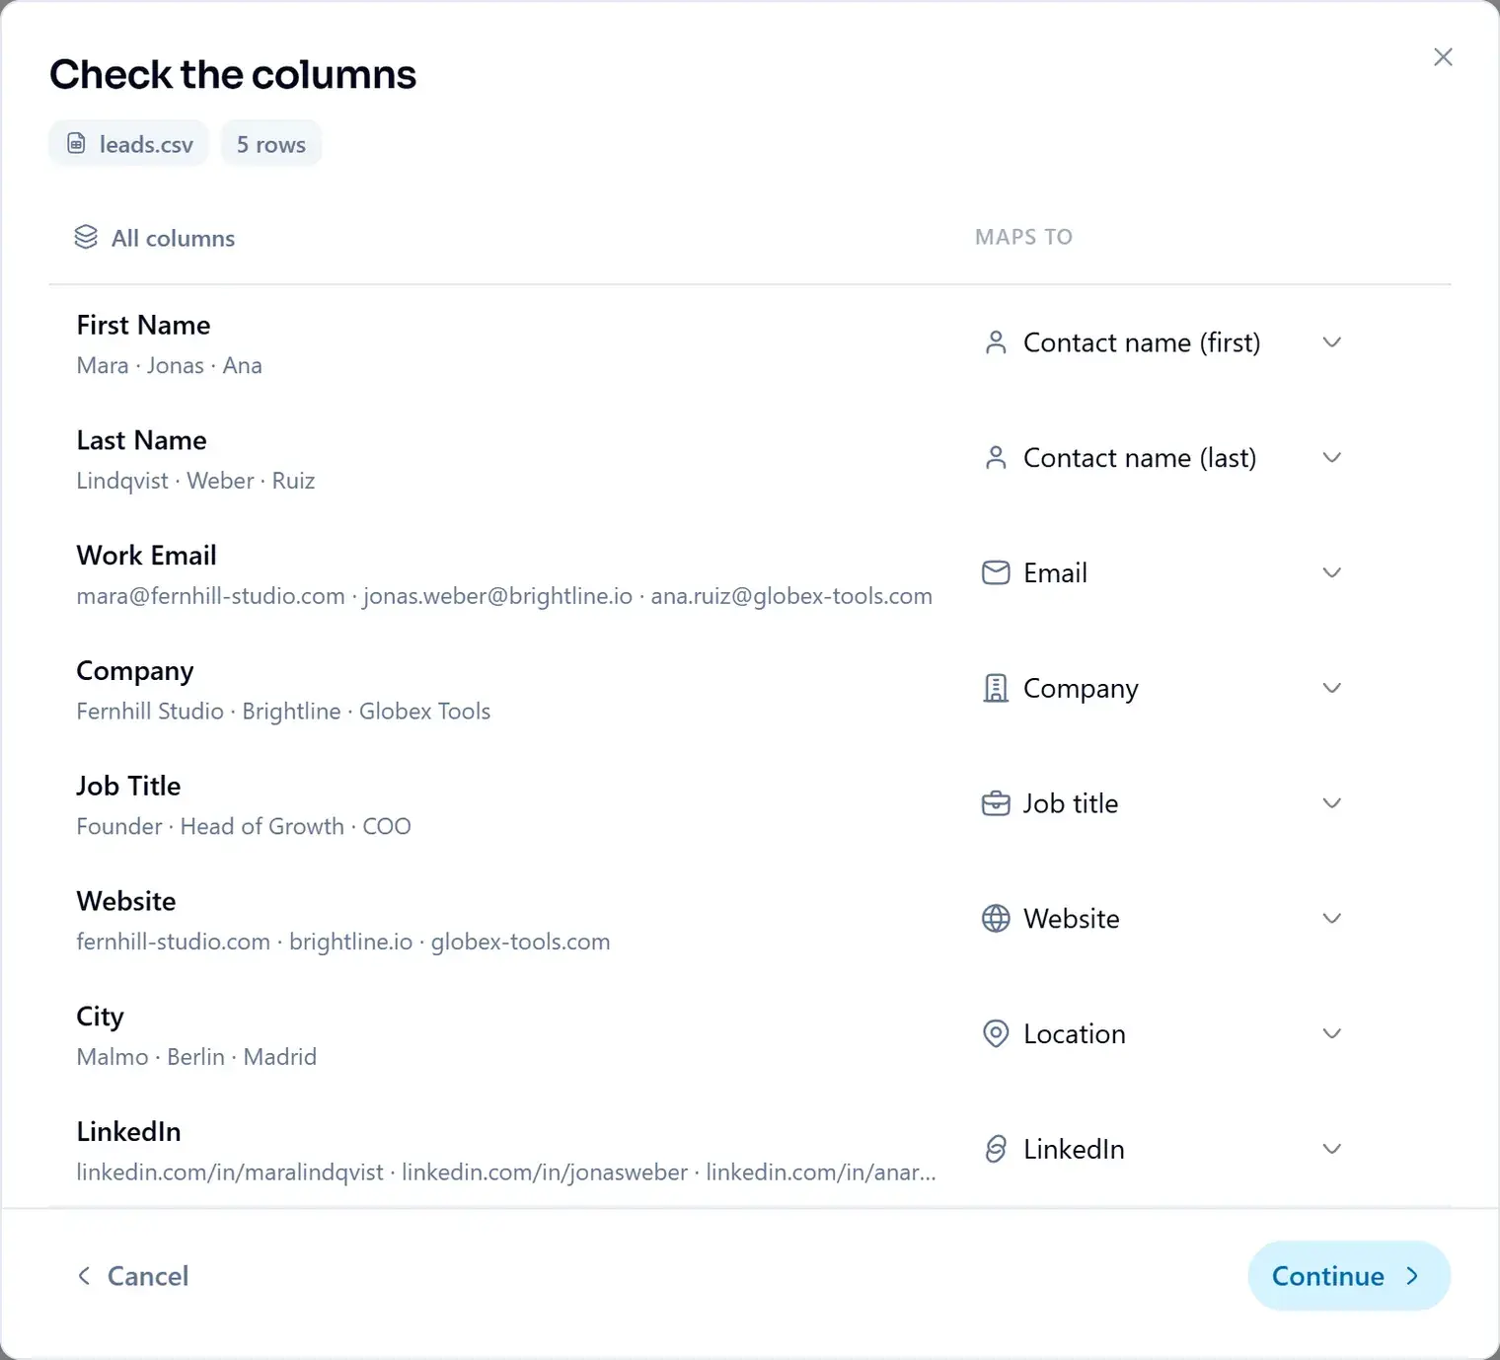
Task: Click the City column title
Action: coord(100,1018)
